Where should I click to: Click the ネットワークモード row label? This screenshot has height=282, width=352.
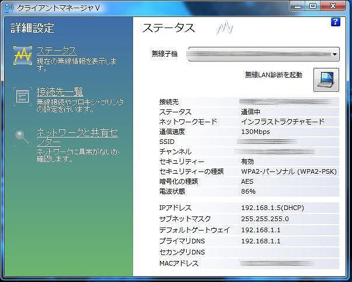tap(188, 122)
